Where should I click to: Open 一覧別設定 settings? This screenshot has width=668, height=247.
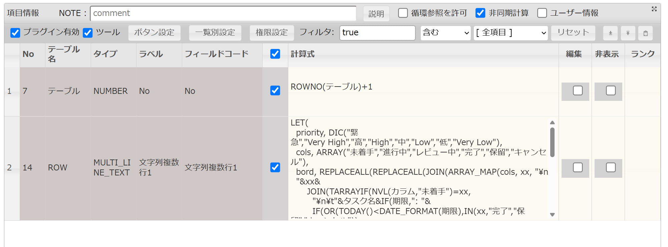[x=215, y=33]
